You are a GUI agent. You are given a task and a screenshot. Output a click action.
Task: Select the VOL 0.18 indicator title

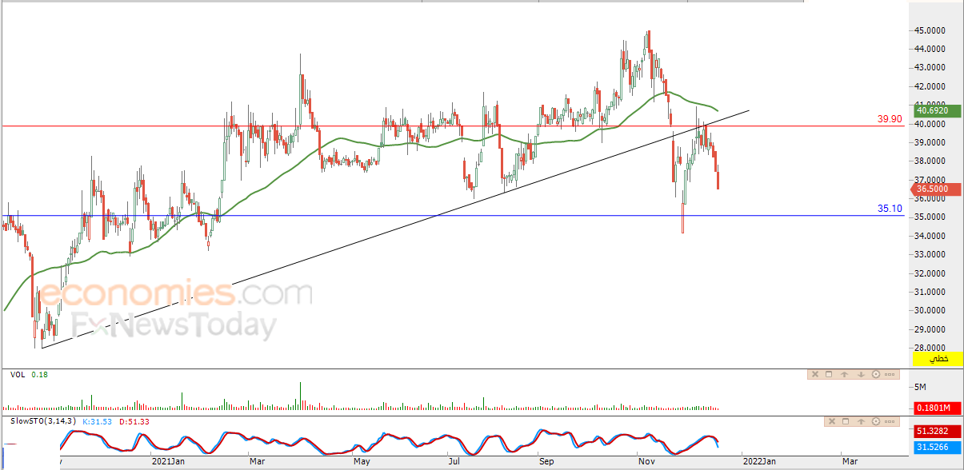coord(29,374)
